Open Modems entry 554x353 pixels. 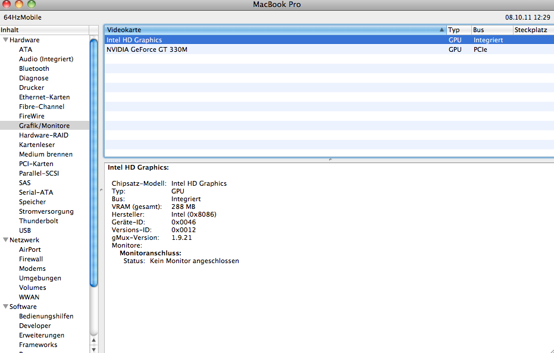coord(32,268)
